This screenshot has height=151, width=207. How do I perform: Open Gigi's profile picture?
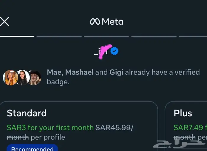pyautogui.click(x=35, y=77)
